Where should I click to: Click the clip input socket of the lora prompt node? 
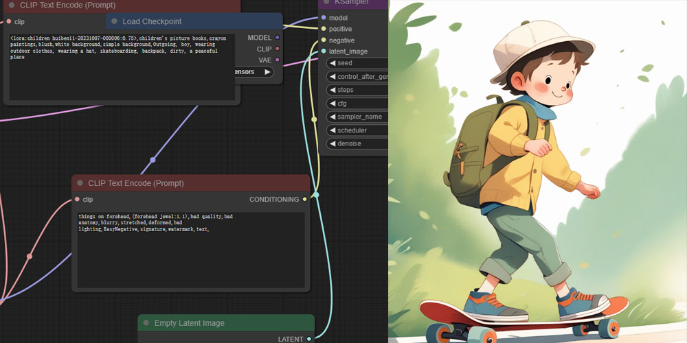[x=9, y=21]
